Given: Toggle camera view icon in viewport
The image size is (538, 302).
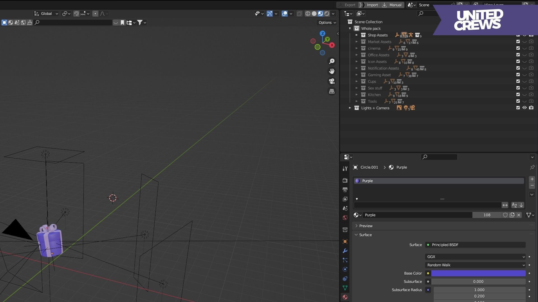Looking at the screenshot, I should point(332,81).
